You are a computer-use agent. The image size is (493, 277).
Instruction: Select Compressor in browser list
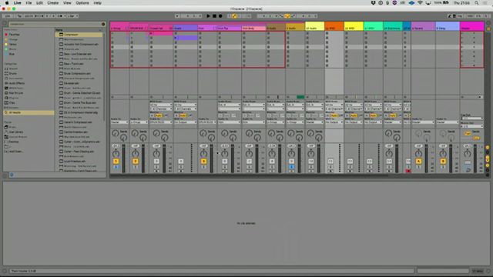79,35
